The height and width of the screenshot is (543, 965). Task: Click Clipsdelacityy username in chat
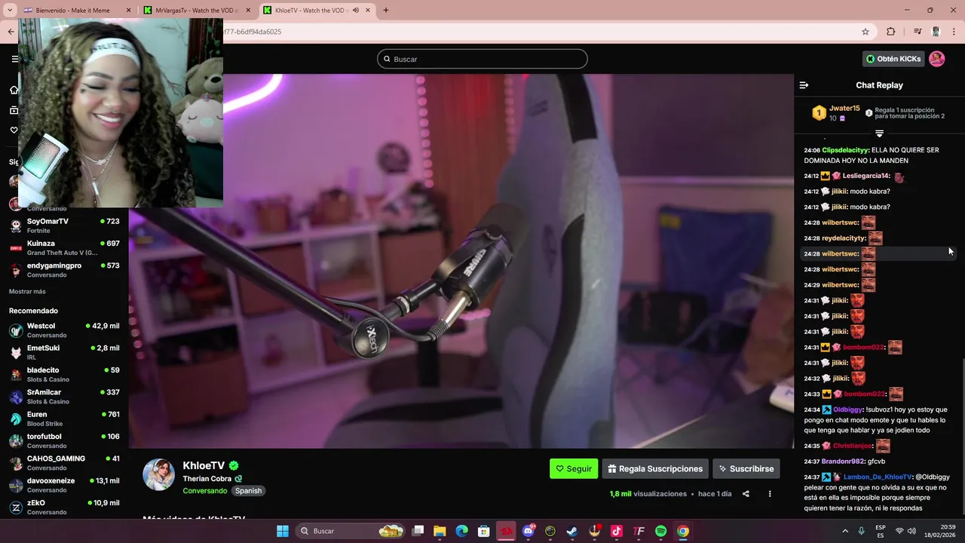point(845,150)
